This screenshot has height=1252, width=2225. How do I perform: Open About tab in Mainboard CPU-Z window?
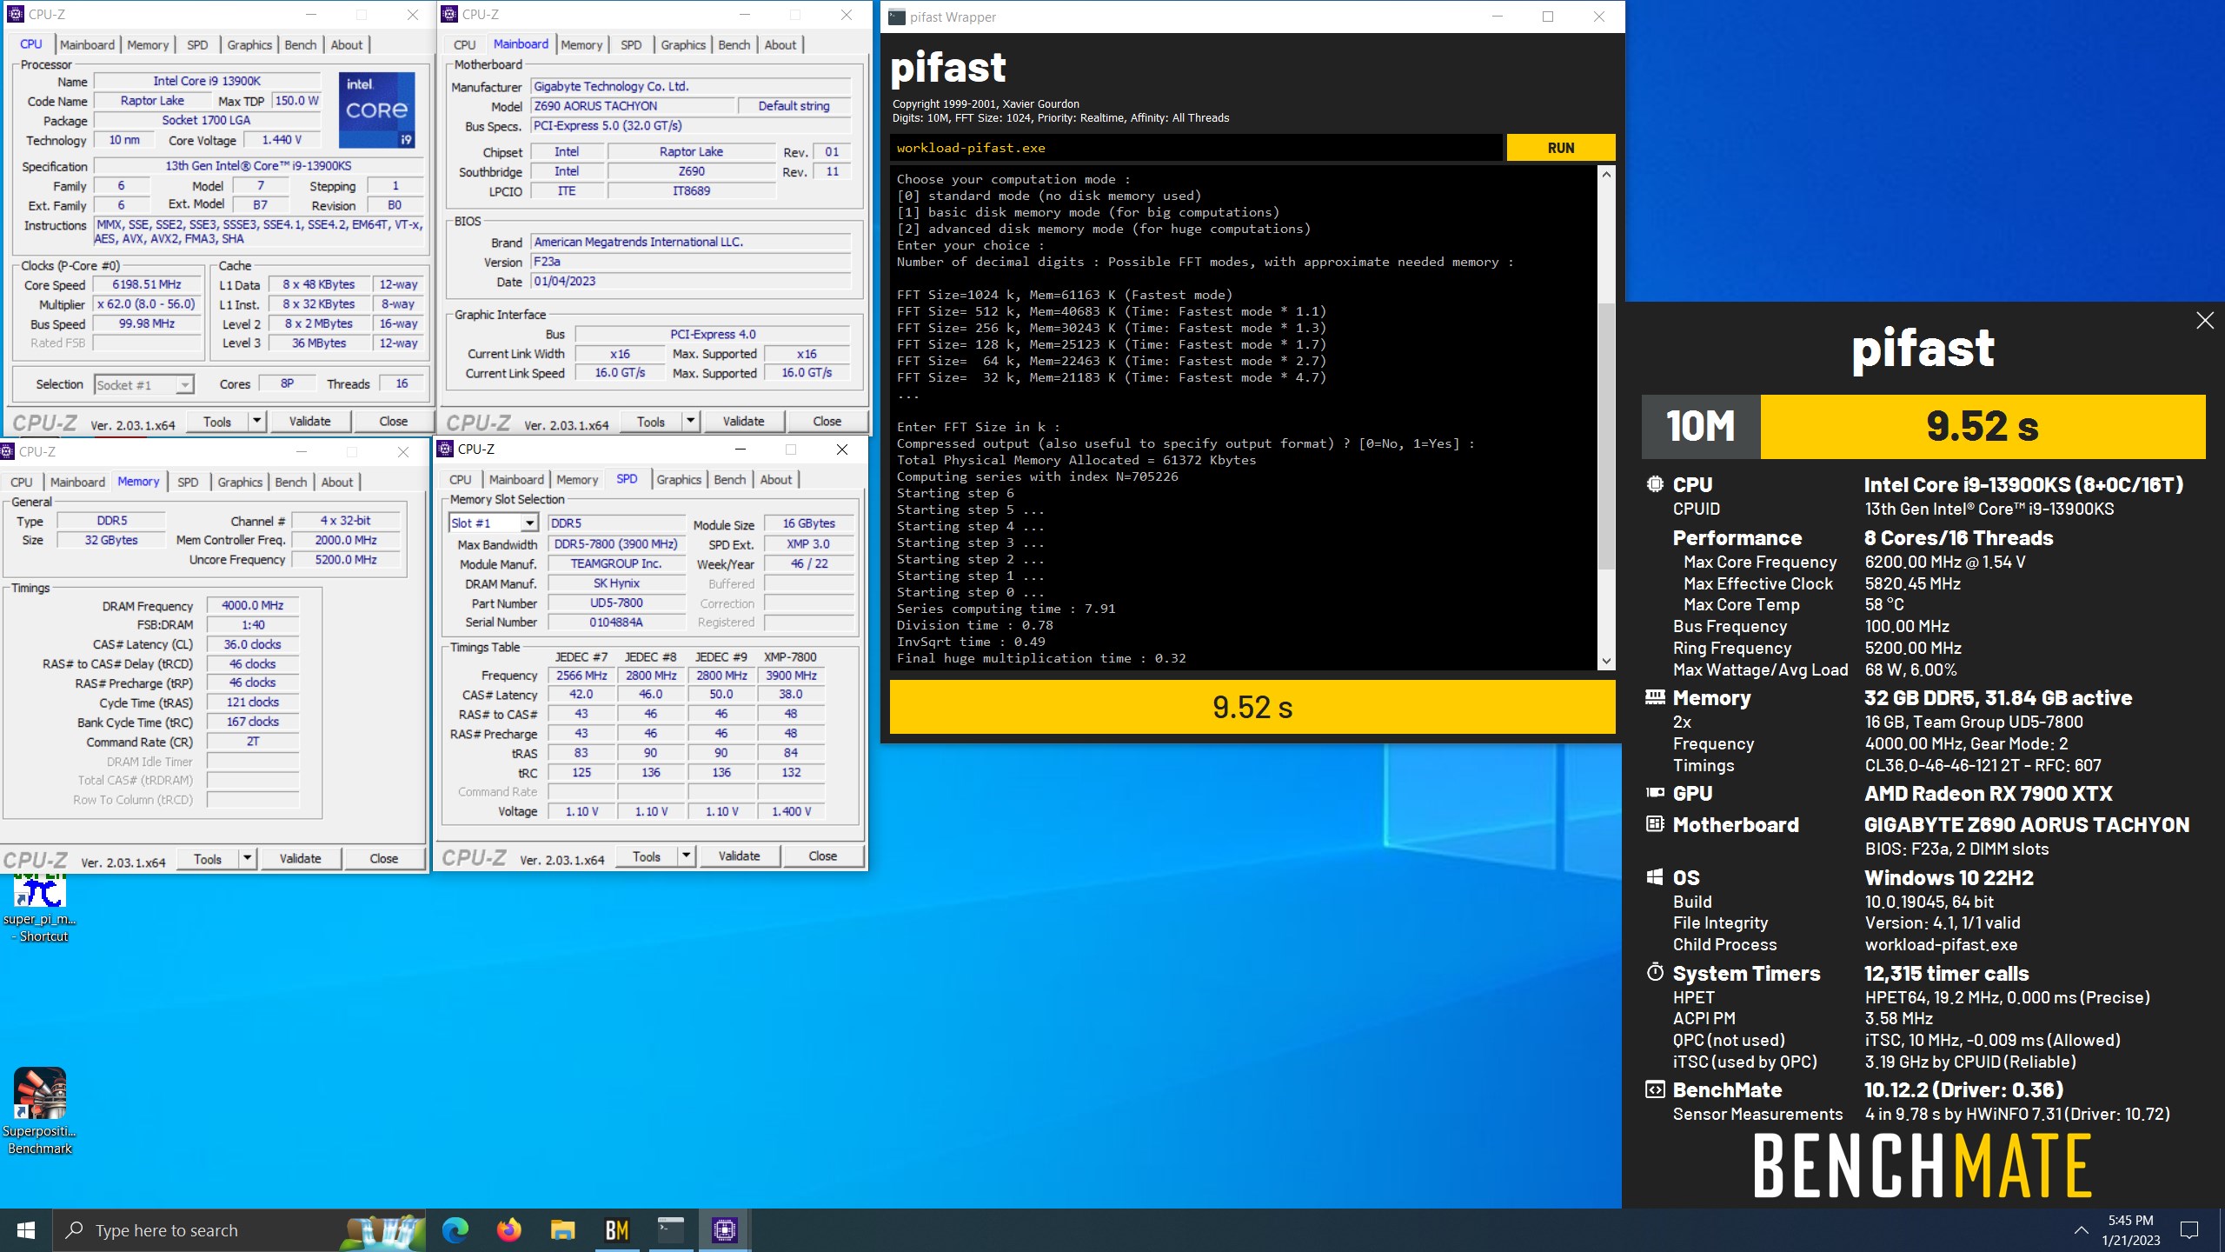(780, 44)
